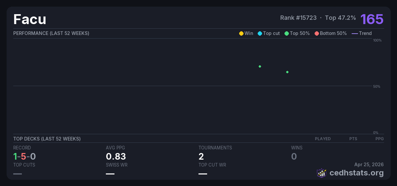Click the purple 165 rating score
397x186 pixels.
pyautogui.click(x=372, y=19)
